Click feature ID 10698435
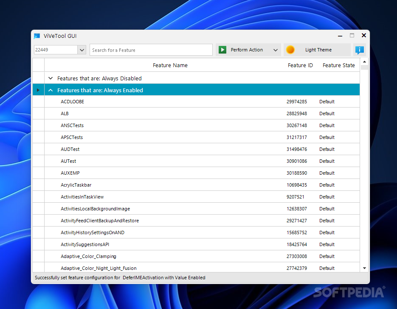This screenshot has width=397, height=309. (296, 185)
